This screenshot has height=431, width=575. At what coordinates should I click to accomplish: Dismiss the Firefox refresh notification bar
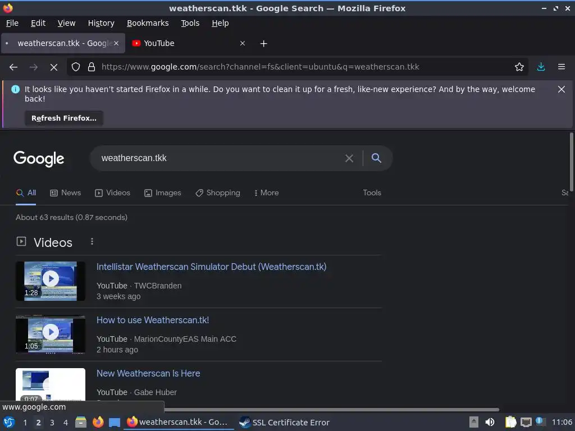click(x=561, y=89)
